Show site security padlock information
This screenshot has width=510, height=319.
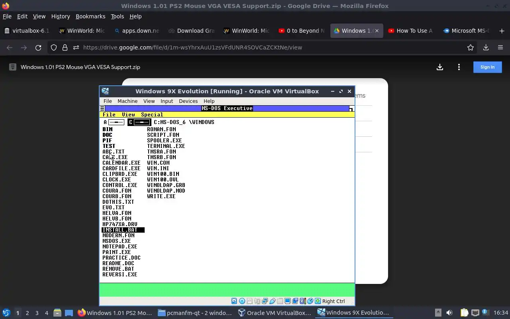click(x=65, y=47)
